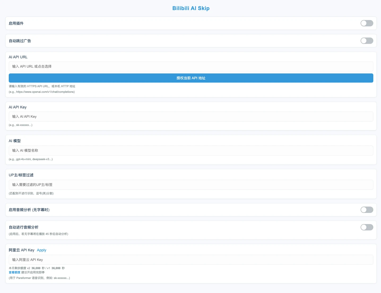Click the 建议开启用完即停 text
This screenshot has width=381, height=293.
coord(33,272)
